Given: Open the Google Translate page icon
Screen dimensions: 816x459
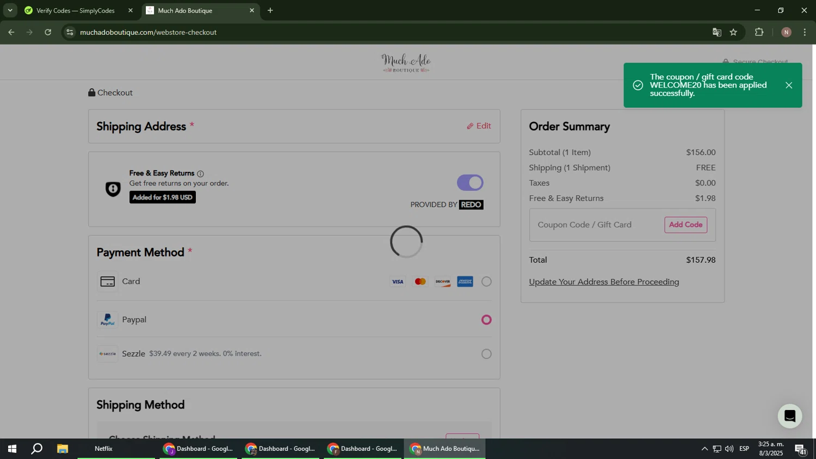Looking at the screenshot, I should [x=717, y=32].
